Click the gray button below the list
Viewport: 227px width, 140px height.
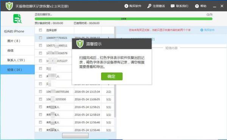pos(75,135)
